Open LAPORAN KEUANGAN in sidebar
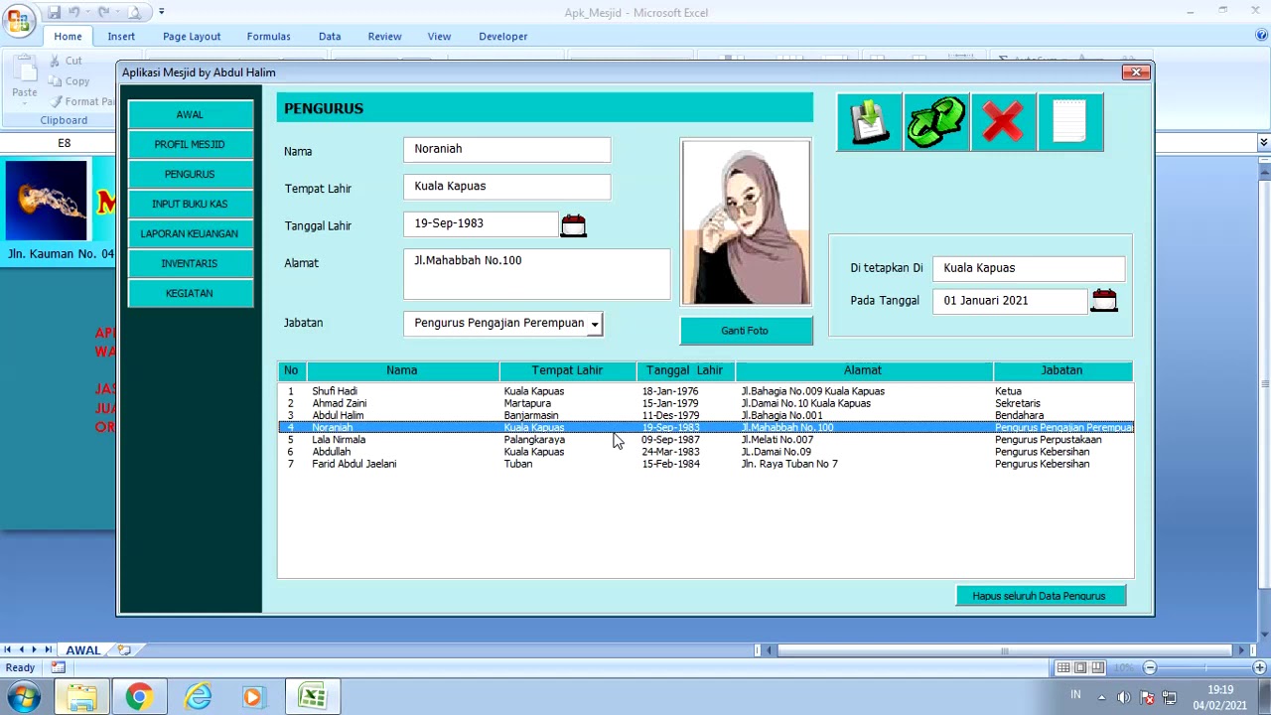 [190, 234]
